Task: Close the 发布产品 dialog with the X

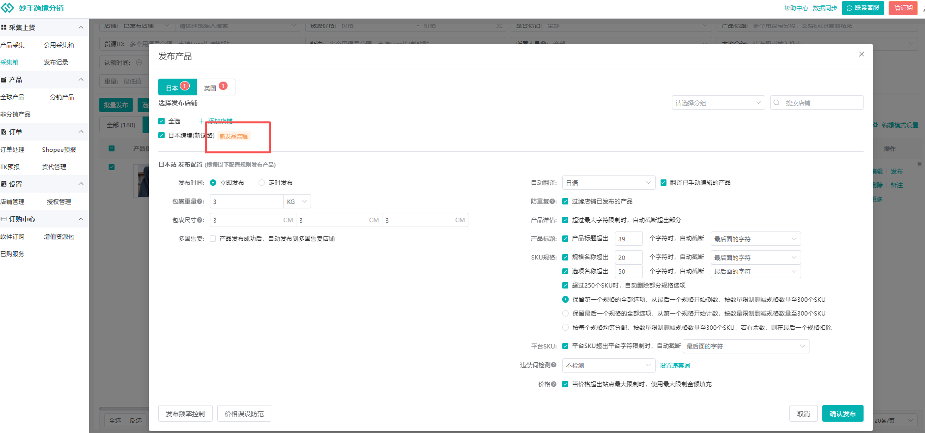Action: coord(862,54)
